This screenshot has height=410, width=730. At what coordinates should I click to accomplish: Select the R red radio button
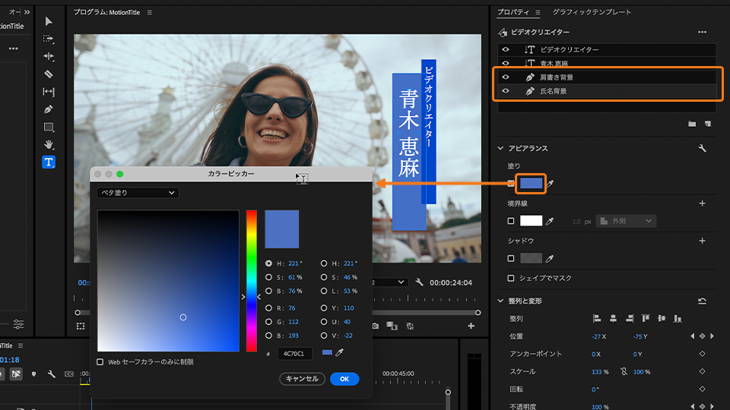click(x=268, y=307)
